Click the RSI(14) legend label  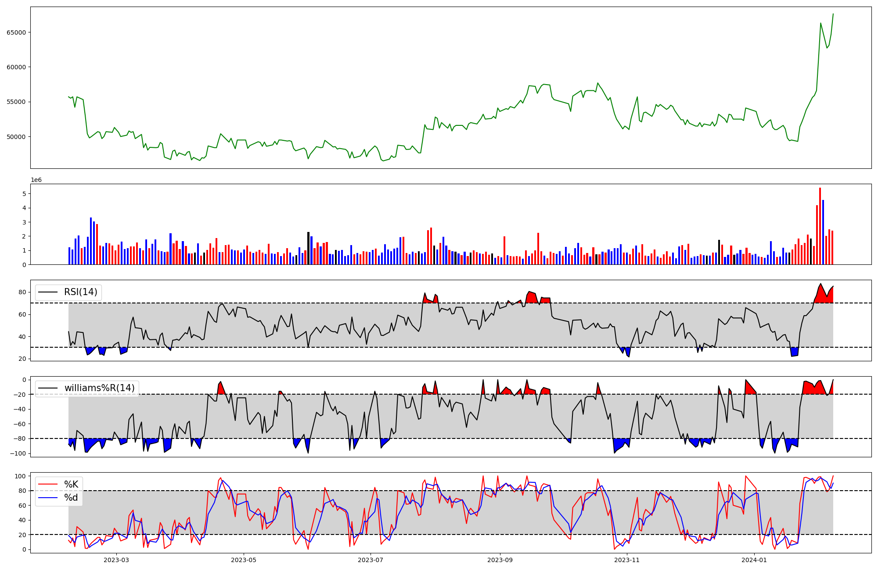[81, 292]
